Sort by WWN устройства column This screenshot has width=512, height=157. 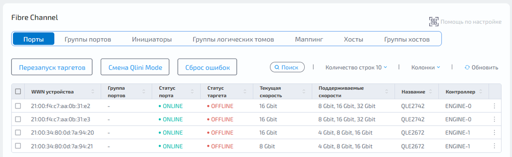[x=93, y=92]
